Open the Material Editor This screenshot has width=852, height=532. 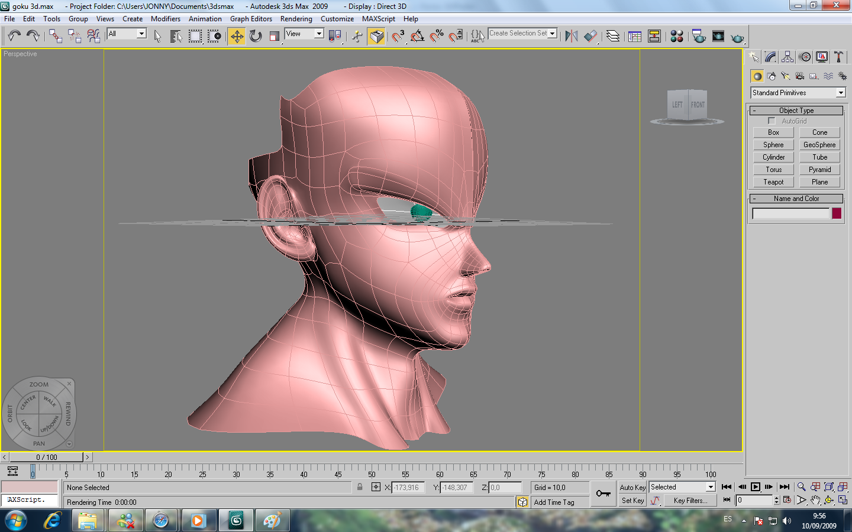pos(677,36)
